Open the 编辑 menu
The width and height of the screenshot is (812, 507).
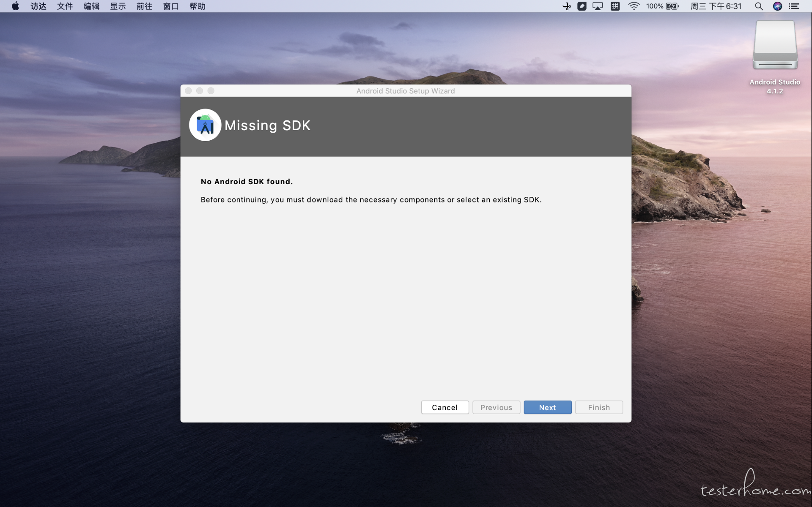(x=91, y=6)
